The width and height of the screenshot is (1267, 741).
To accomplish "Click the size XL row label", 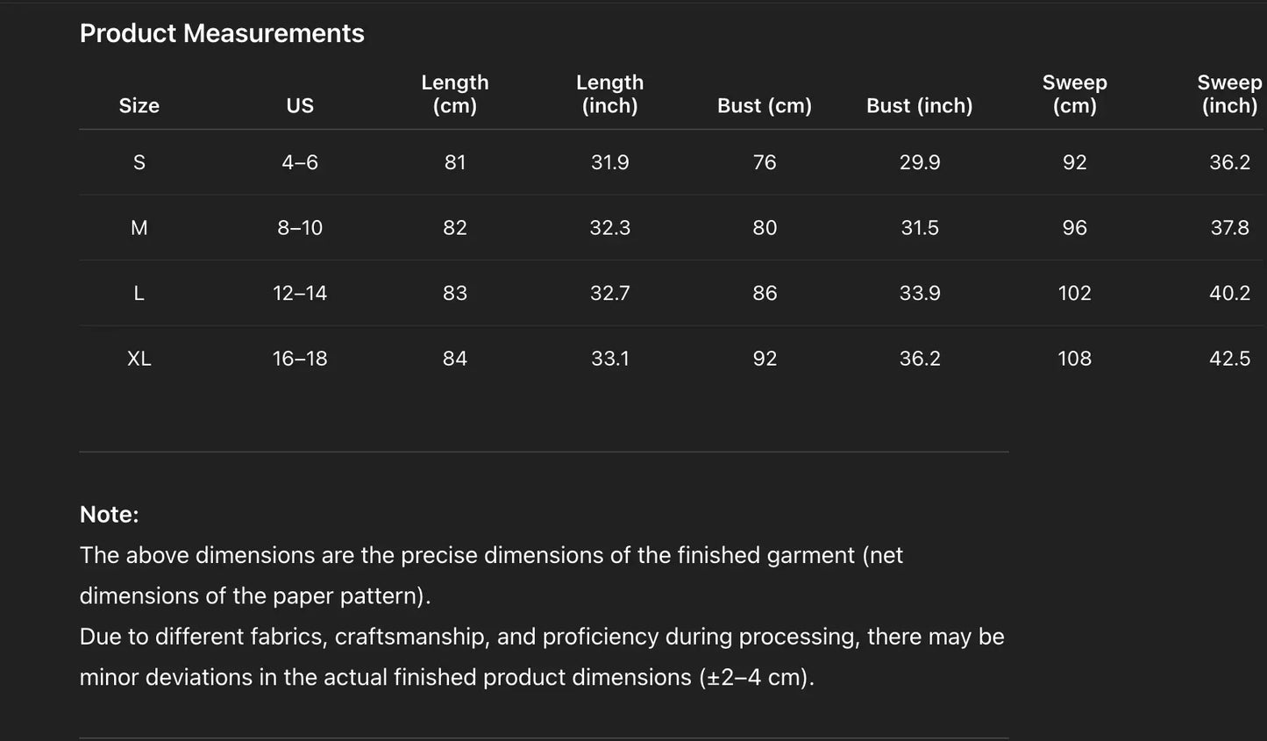I will 139,359.
